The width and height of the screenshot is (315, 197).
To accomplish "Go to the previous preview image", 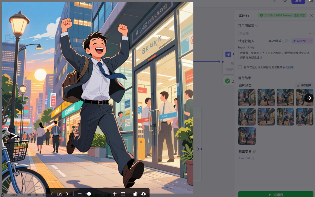I will coord(52,194).
